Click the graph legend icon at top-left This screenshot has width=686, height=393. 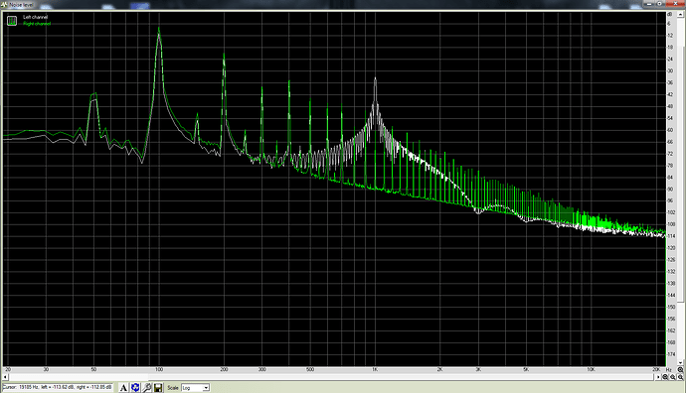tap(12, 21)
